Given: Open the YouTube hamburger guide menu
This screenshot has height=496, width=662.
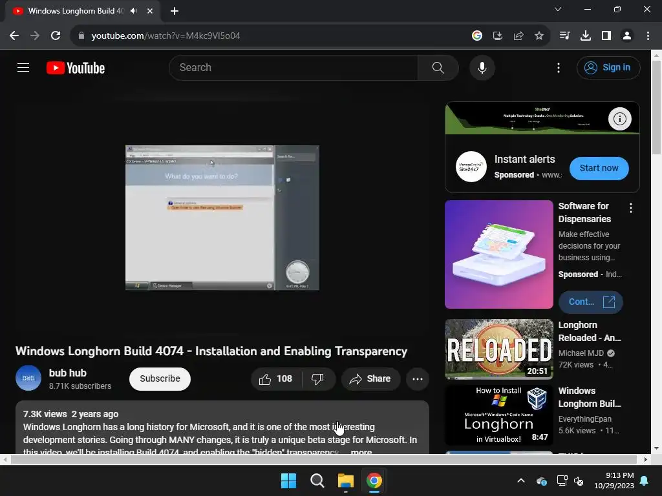Looking at the screenshot, I should pos(23,67).
